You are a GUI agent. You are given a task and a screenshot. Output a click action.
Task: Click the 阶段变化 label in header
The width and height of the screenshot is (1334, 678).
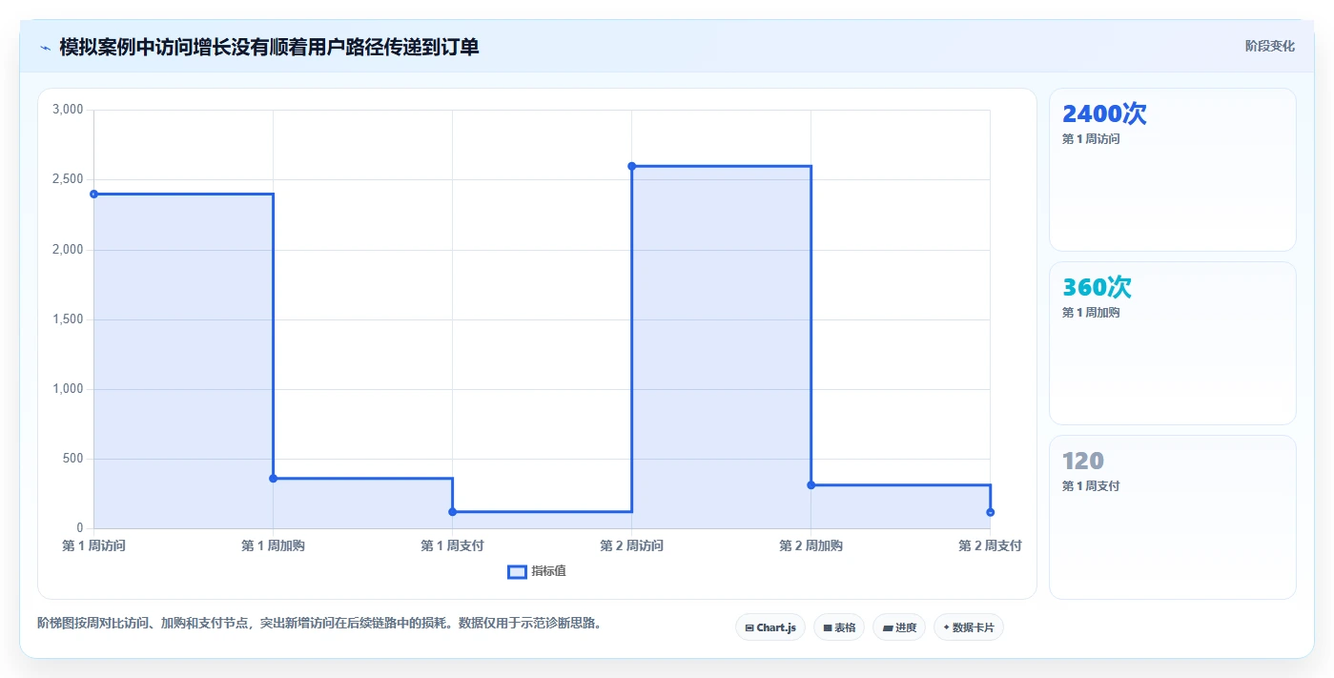(x=1270, y=46)
